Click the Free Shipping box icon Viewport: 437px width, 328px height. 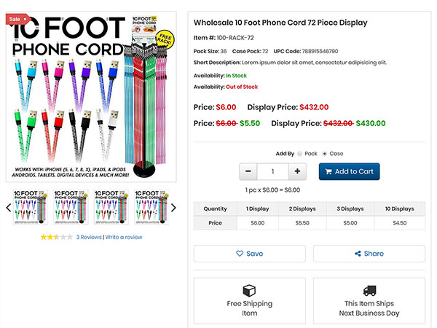point(249,290)
